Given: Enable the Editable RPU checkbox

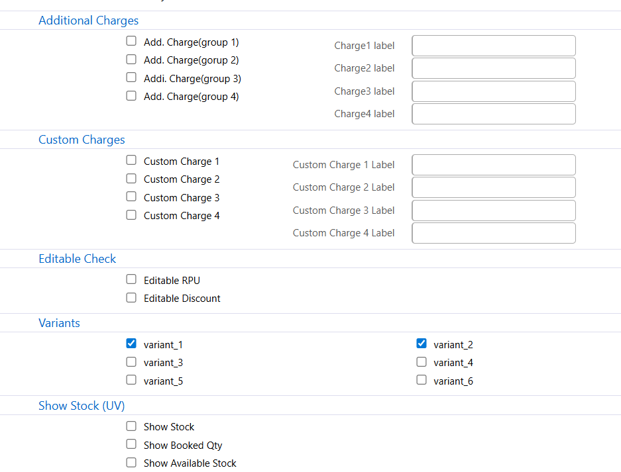Looking at the screenshot, I should point(131,279).
